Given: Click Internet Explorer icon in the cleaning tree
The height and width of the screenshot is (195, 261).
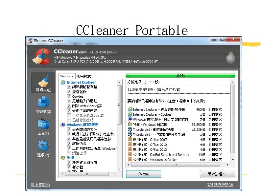Looking at the screenshot, I should [x=63, y=82].
